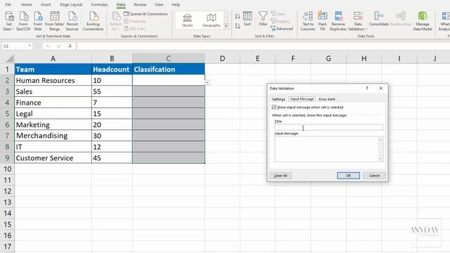
Task: Open Existing Connections
Action: pyautogui.click(x=93, y=21)
